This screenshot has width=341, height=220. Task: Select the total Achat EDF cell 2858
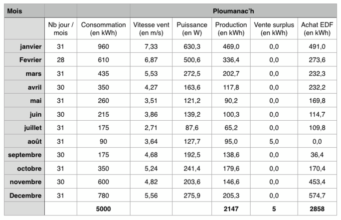tap(317, 209)
